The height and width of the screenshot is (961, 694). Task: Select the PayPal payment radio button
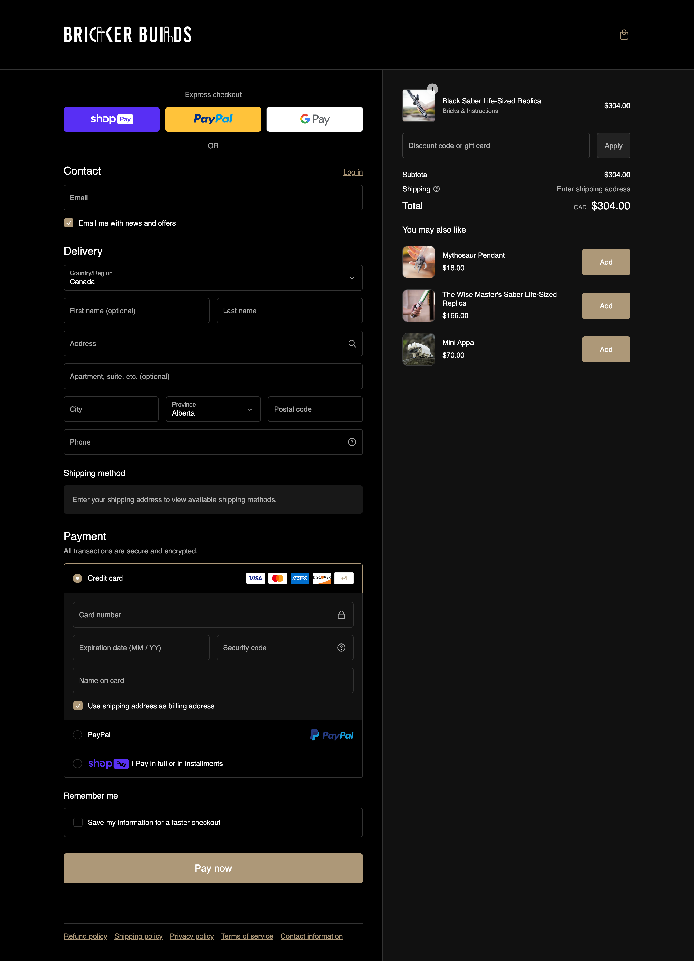(x=78, y=735)
